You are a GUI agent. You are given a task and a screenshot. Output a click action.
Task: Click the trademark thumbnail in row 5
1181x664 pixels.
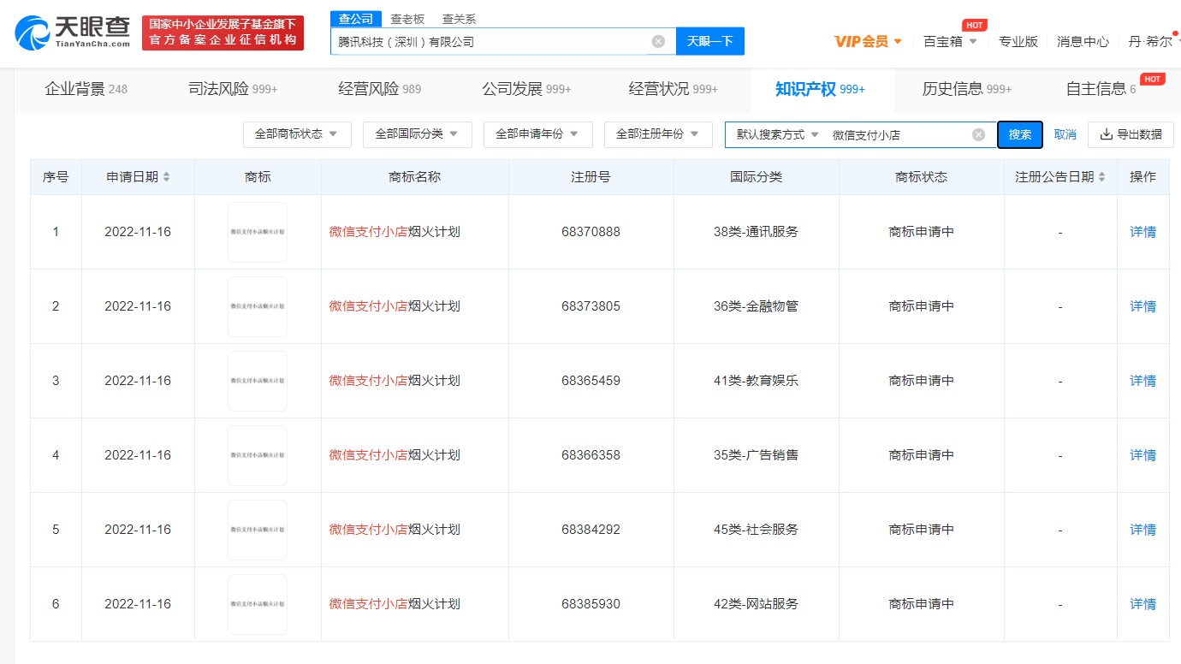click(x=258, y=530)
